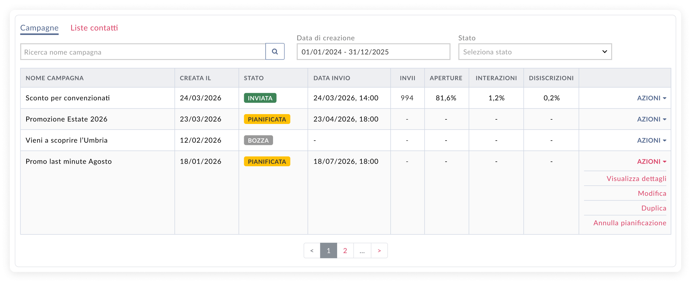
Task: Click the 1,2% interactions value
Action: [496, 98]
